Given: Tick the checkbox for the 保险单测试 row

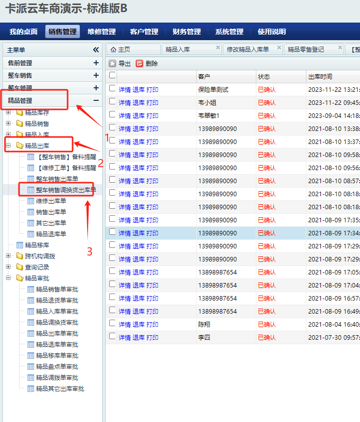Looking at the screenshot, I should (113, 89).
